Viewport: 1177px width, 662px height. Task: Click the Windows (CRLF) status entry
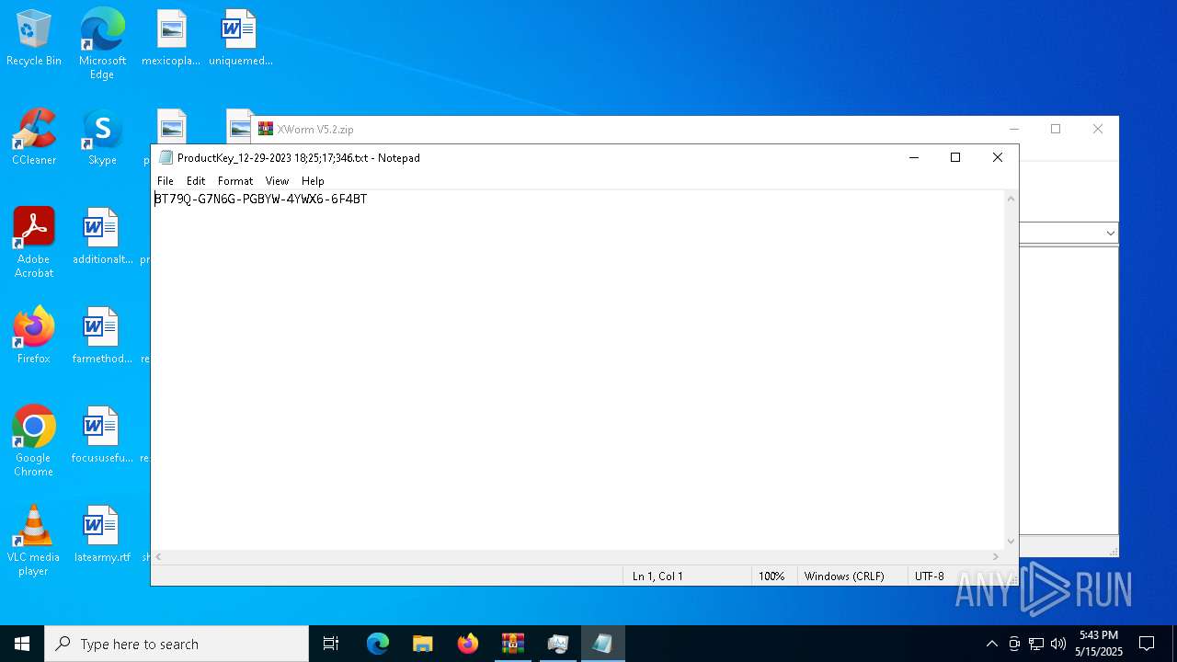(x=844, y=576)
